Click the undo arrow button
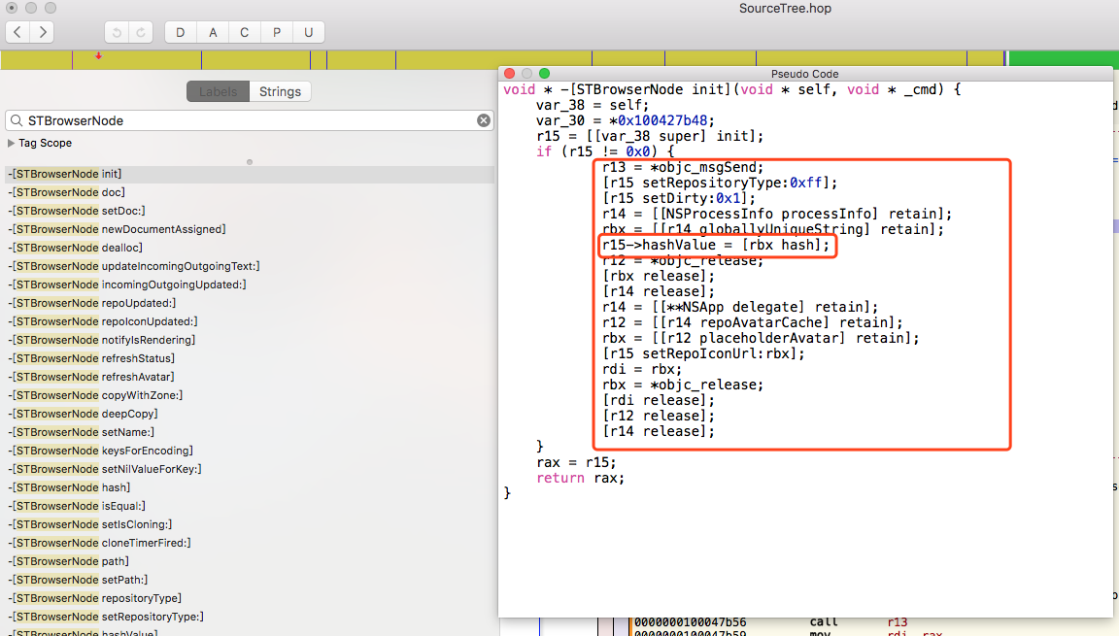The width and height of the screenshot is (1119, 636). tap(117, 32)
